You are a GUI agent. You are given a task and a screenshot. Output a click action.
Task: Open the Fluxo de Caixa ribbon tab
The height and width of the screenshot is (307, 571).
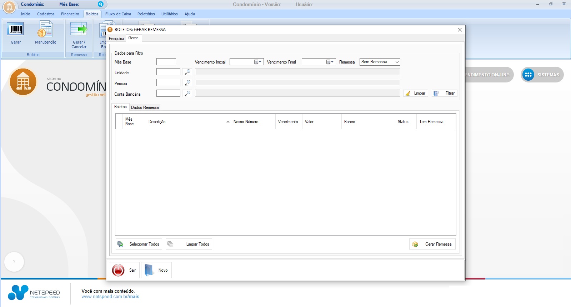click(118, 14)
